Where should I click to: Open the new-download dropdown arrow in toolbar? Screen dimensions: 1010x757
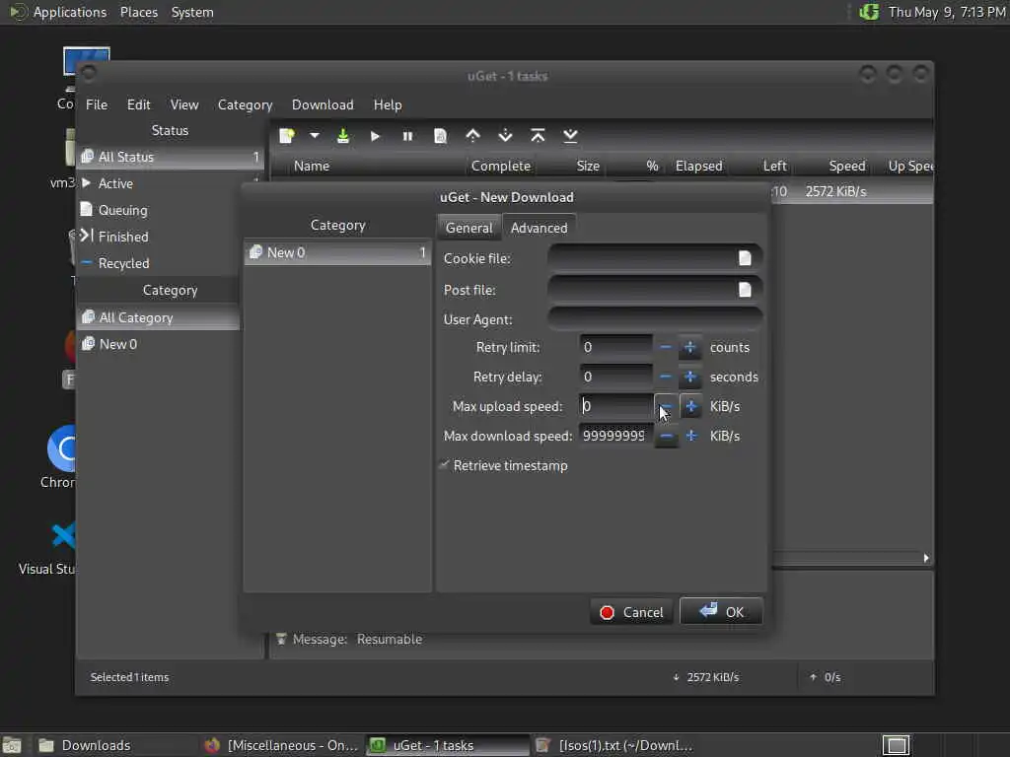pyautogui.click(x=315, y=136)
